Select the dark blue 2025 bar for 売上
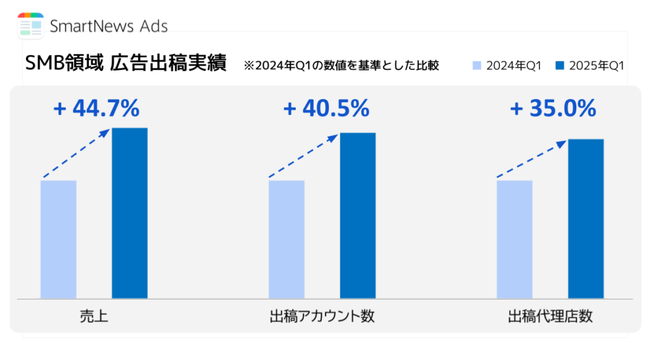650x340 pixels. click(129, 213)
